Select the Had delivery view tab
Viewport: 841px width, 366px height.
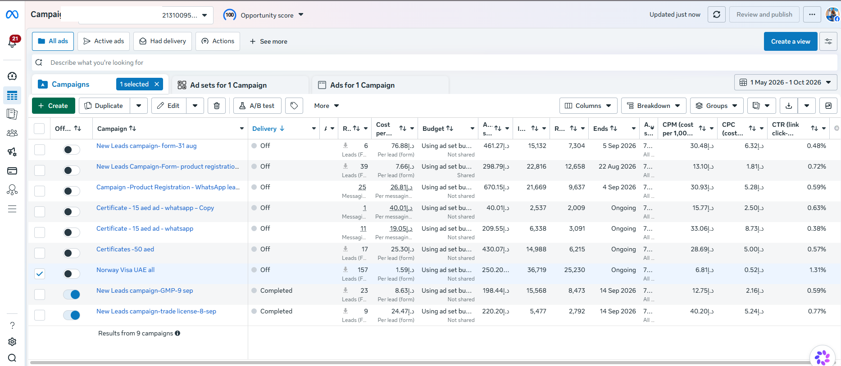coord(163,41)
